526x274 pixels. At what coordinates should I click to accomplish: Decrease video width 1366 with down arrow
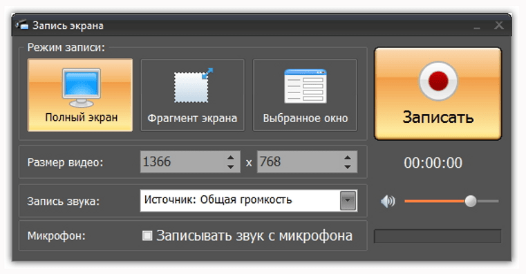tap(230, 166)
